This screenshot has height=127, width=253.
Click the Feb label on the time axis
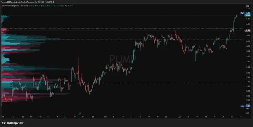pos(40,117)
